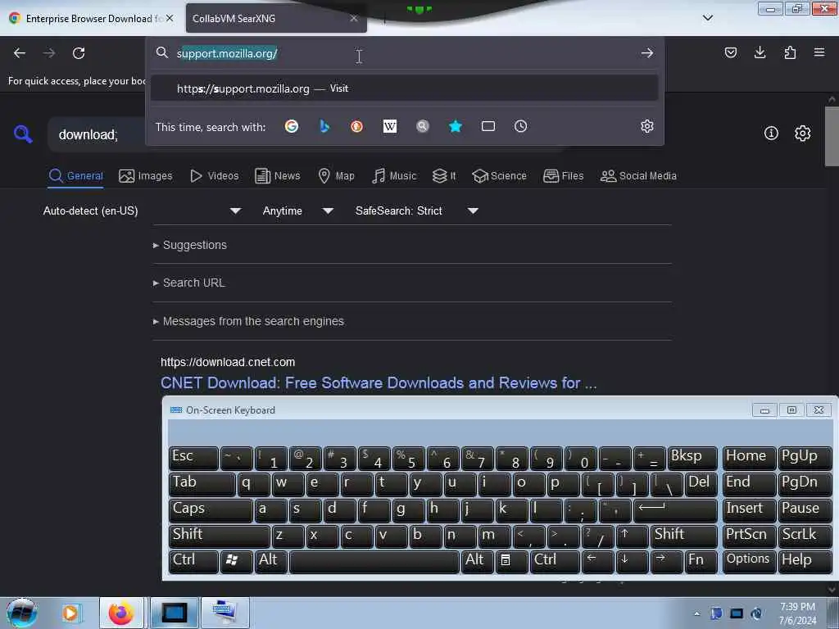Open the SearXNG preferences gear
The height and width of the screenshot is (629, 839).
803,133
